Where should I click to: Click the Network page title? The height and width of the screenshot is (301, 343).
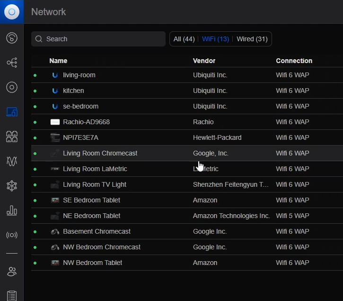click(48, 12)
